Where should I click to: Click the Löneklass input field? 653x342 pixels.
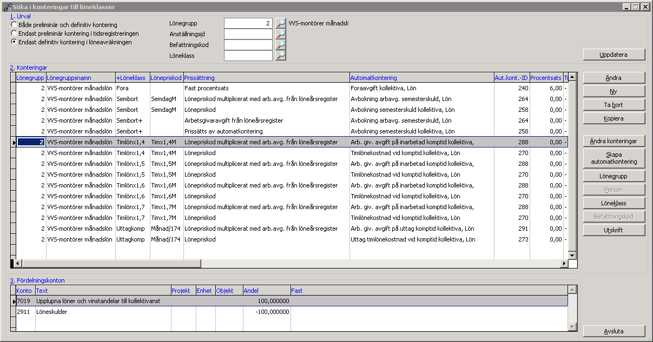(248, 56)
